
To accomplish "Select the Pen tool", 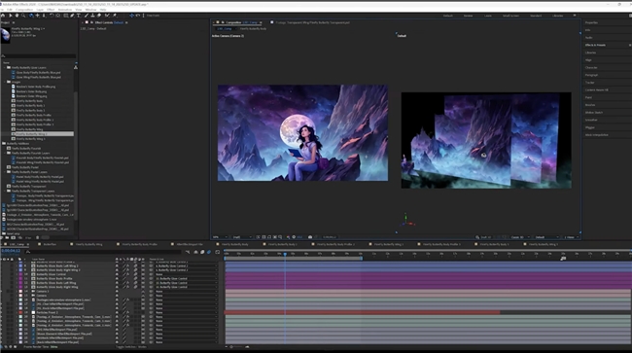I will coord(72,16).
